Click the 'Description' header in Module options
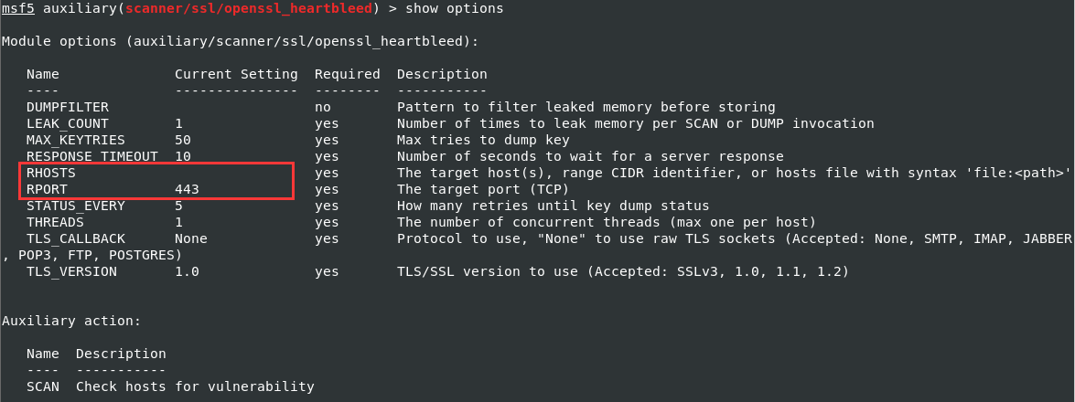Screen dimensions: 1075x402 442,74
